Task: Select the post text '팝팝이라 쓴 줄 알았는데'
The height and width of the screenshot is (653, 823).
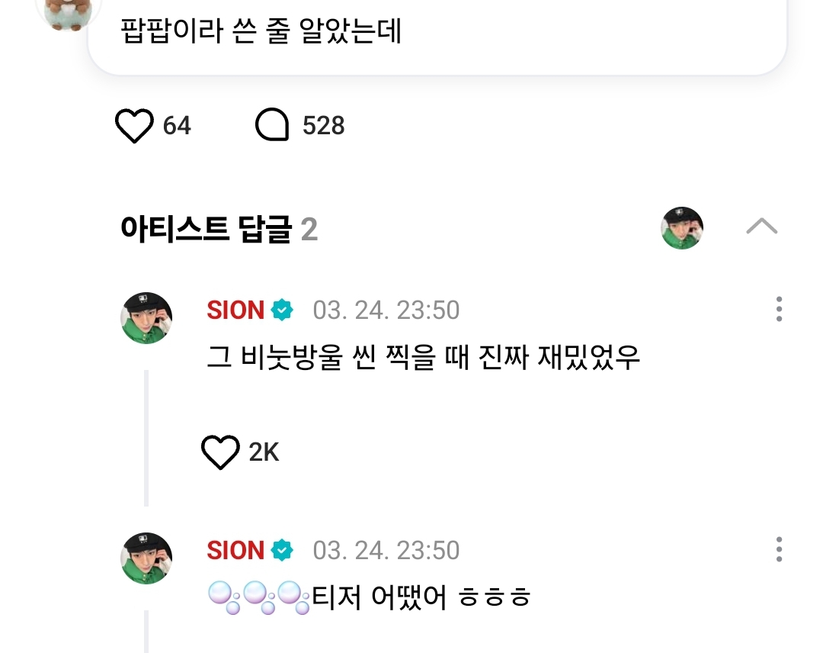Action: click(261, 31)
